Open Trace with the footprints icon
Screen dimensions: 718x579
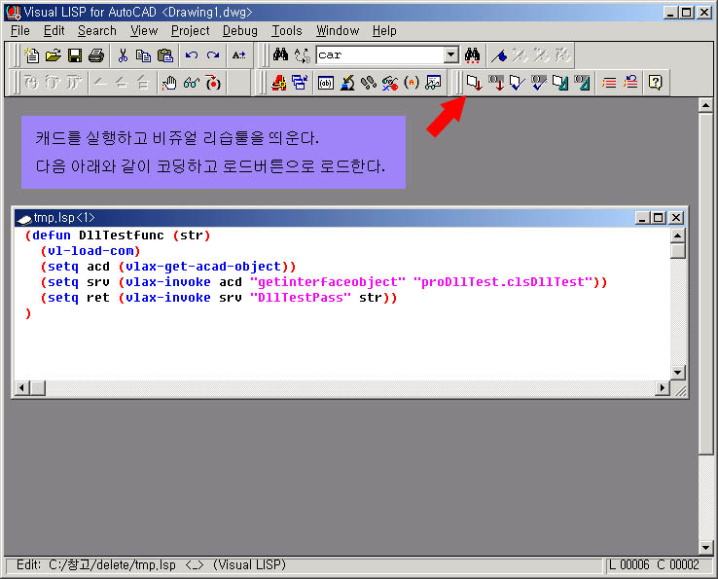coord(369,83)
